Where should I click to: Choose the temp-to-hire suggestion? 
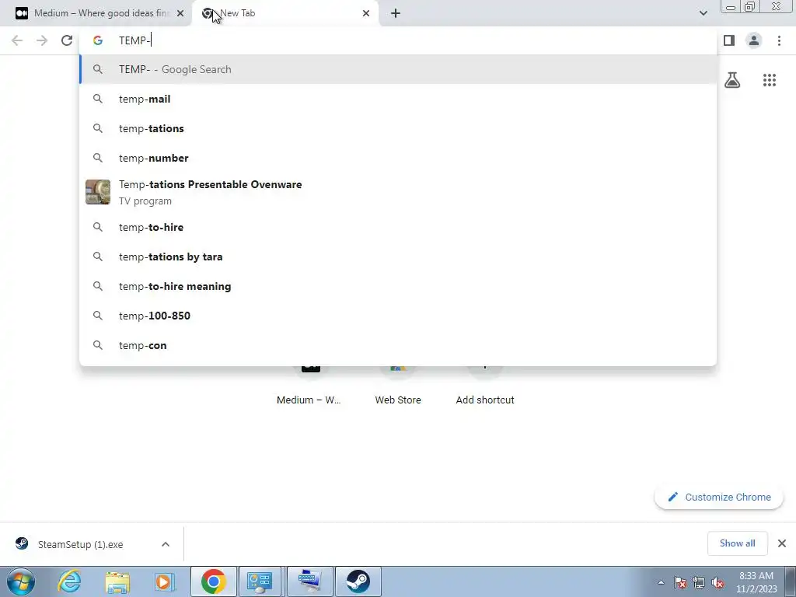tap(398, 227)
